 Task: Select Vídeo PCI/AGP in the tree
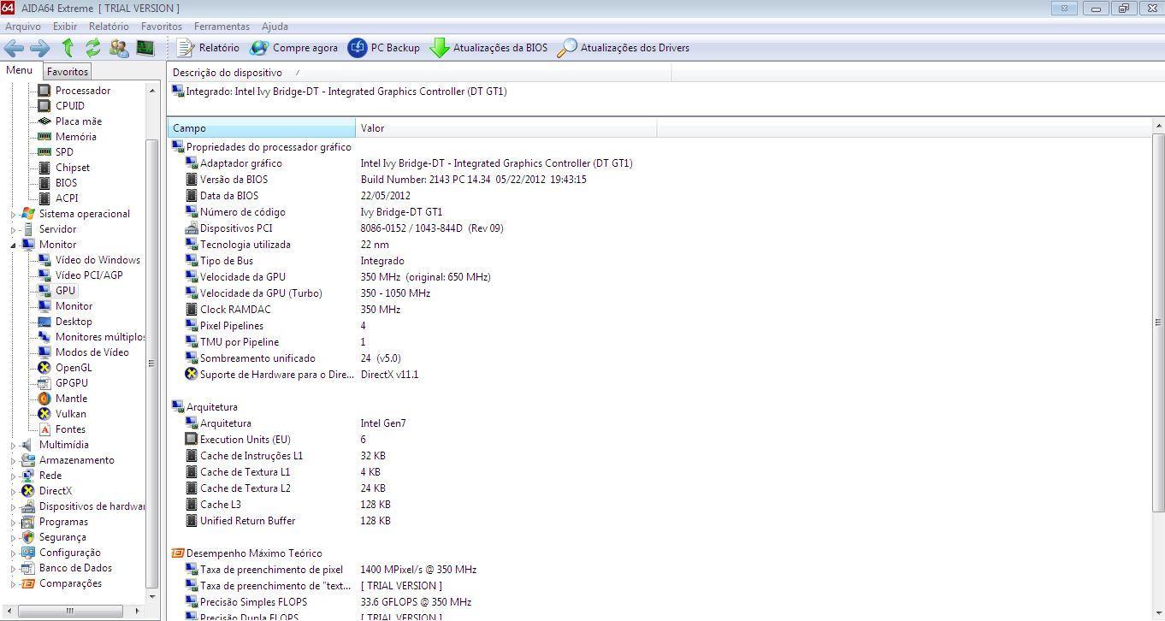pyautogui.click(x=89, y=275)
